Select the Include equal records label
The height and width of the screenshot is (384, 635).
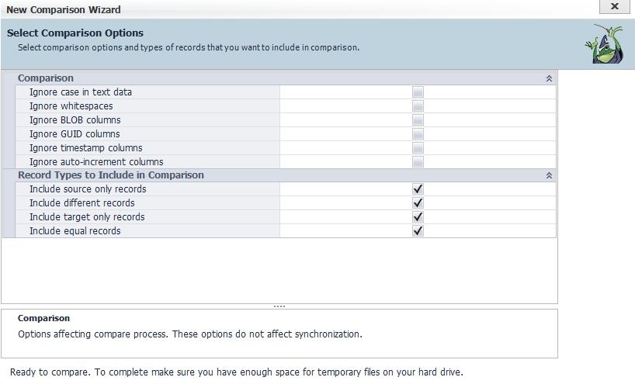tap(75, 231)
